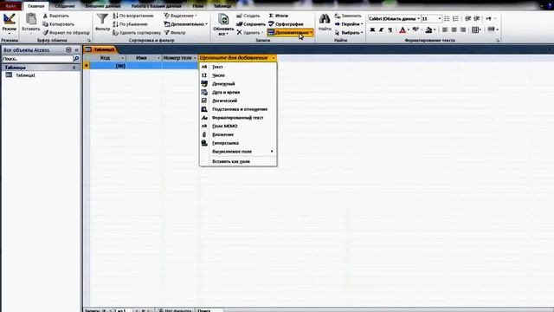Open Дополнительно dropdown in sort and filter

pyautogui.click(x=186, y=24)
